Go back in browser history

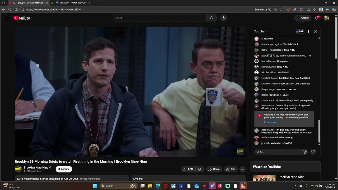point(3,9)
